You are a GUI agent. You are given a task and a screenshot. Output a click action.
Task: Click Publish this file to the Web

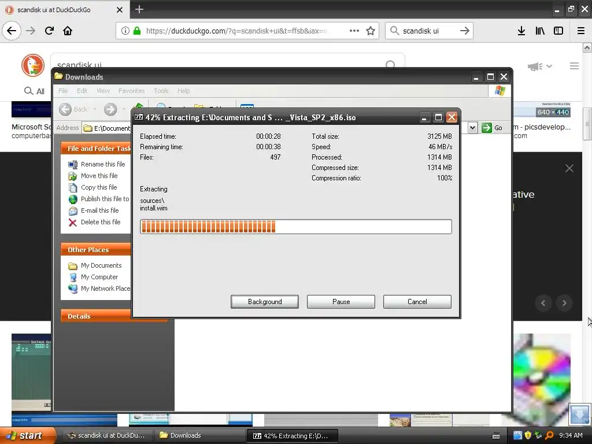[x=99, y=199]
